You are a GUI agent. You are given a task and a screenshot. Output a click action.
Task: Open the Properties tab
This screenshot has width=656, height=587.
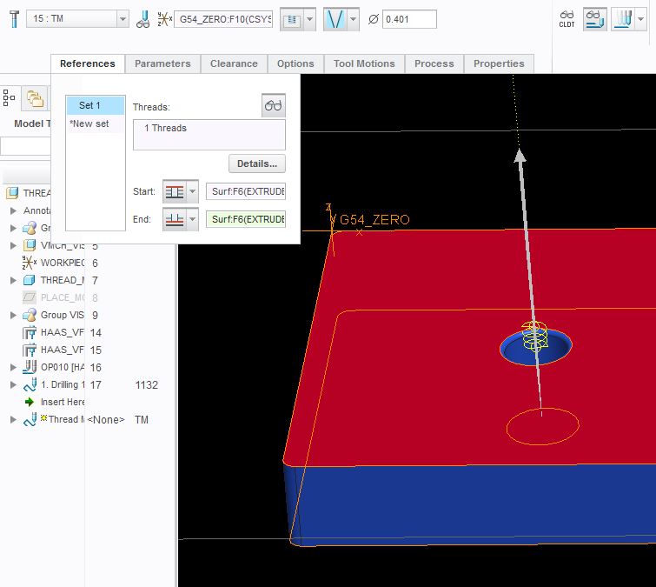click(x=499, y=63)
